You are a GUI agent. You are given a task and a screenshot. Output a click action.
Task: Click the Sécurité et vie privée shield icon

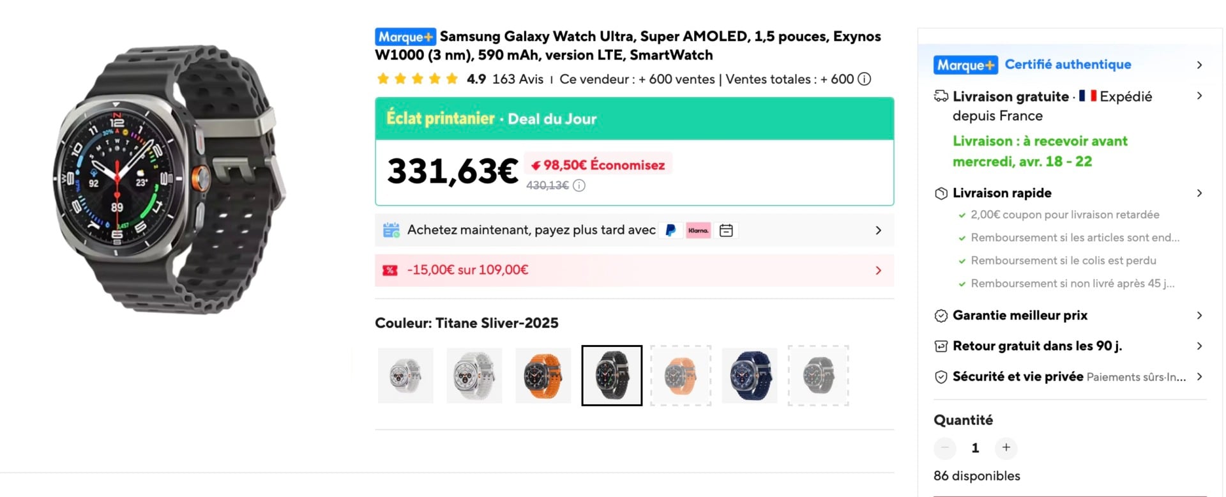(941, 377)
